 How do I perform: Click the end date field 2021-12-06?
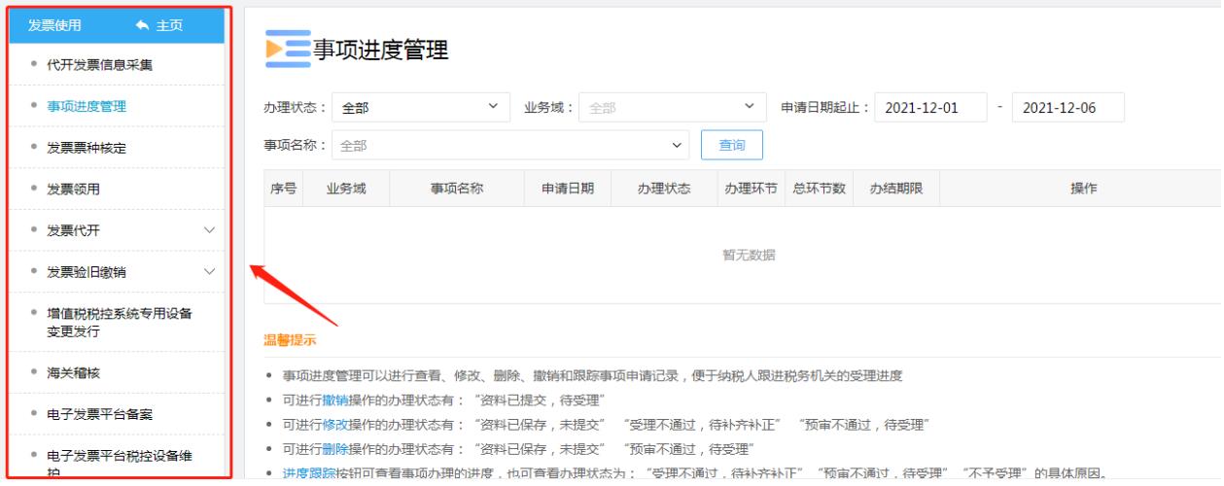point(1067,108)
